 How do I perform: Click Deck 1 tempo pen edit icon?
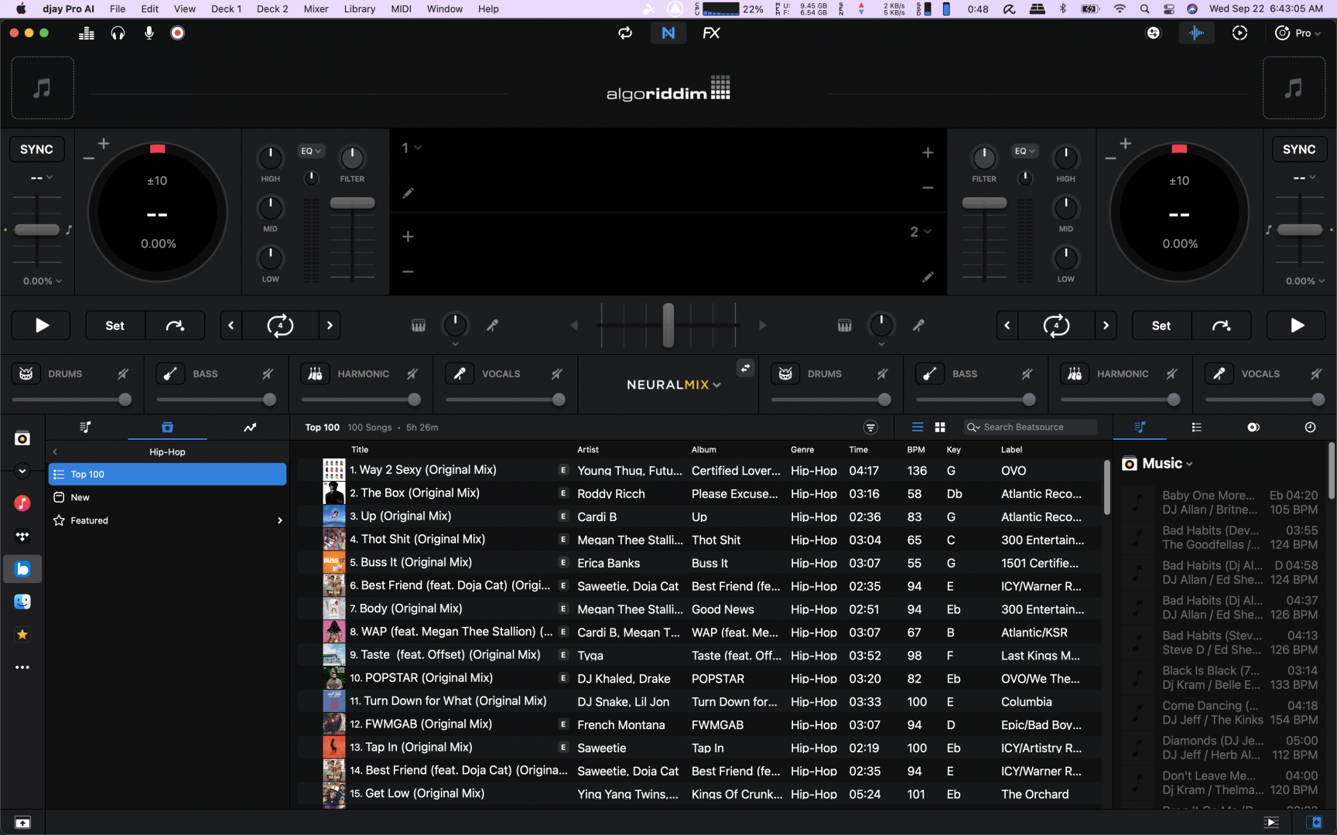pyautogui.click(x=408, y=193)
